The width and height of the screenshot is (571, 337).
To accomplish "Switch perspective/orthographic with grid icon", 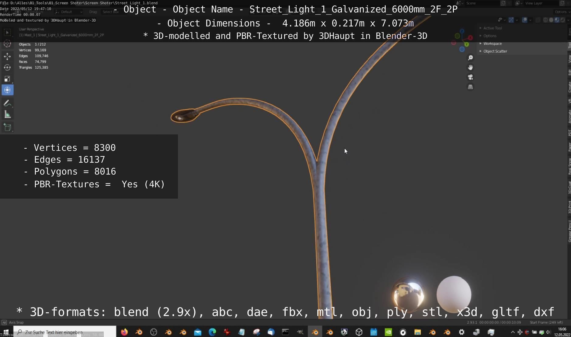I will coord(470,87).
